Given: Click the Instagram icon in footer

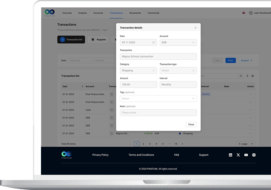Looking at the screenshot, I should tap(254, 155).
